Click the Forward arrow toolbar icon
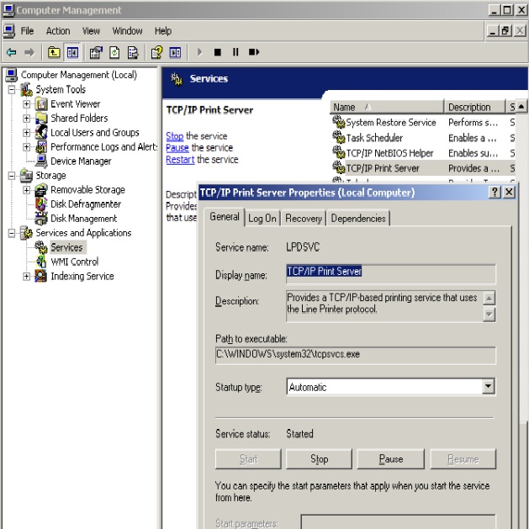 click(29, 52)
